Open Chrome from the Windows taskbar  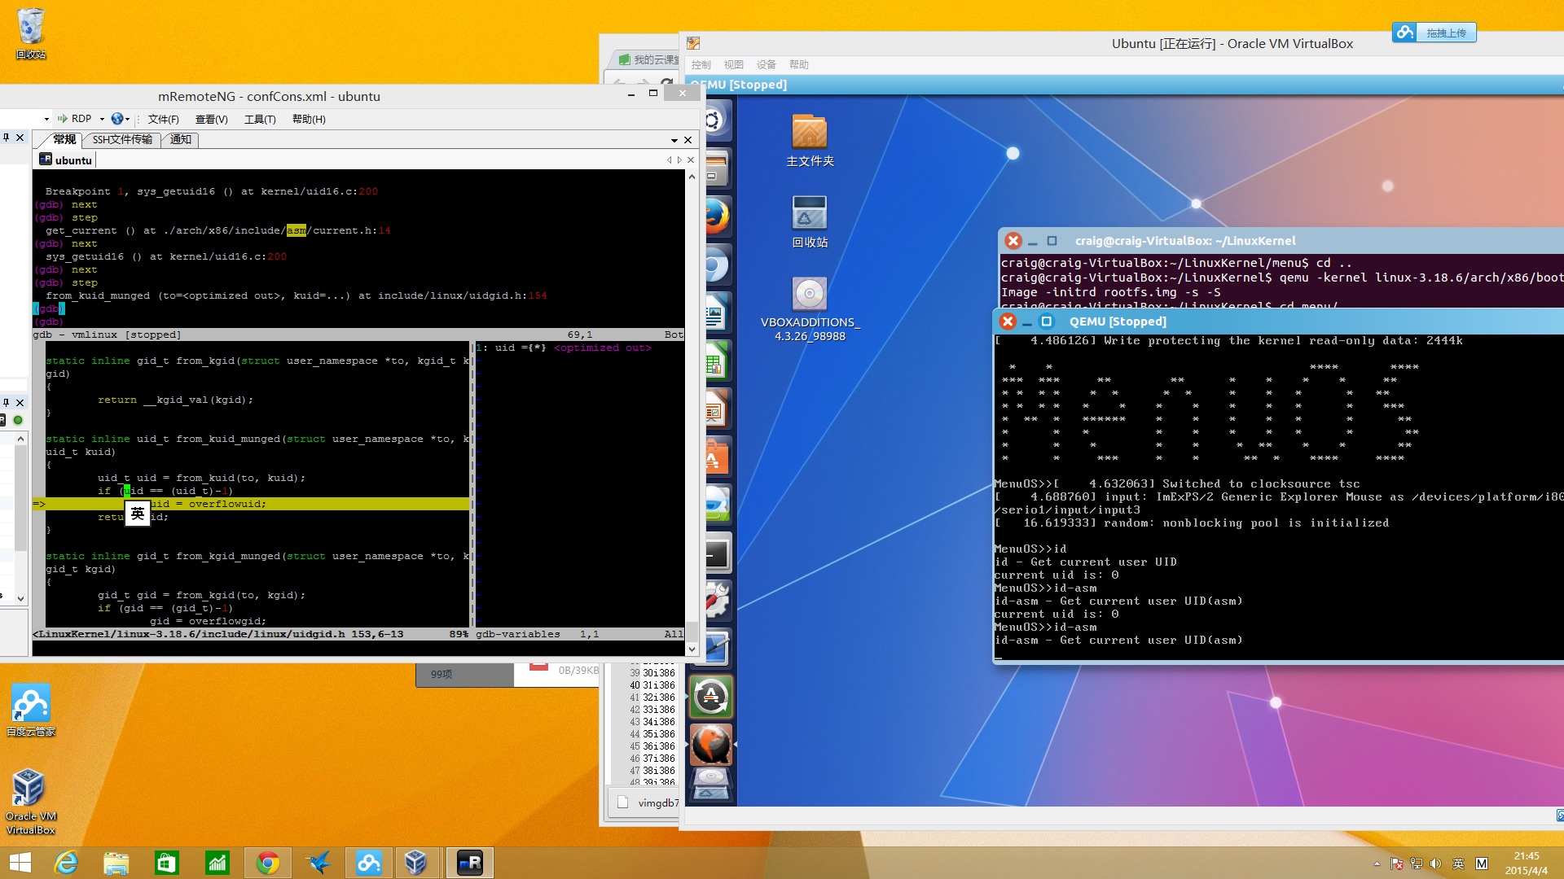267,863
